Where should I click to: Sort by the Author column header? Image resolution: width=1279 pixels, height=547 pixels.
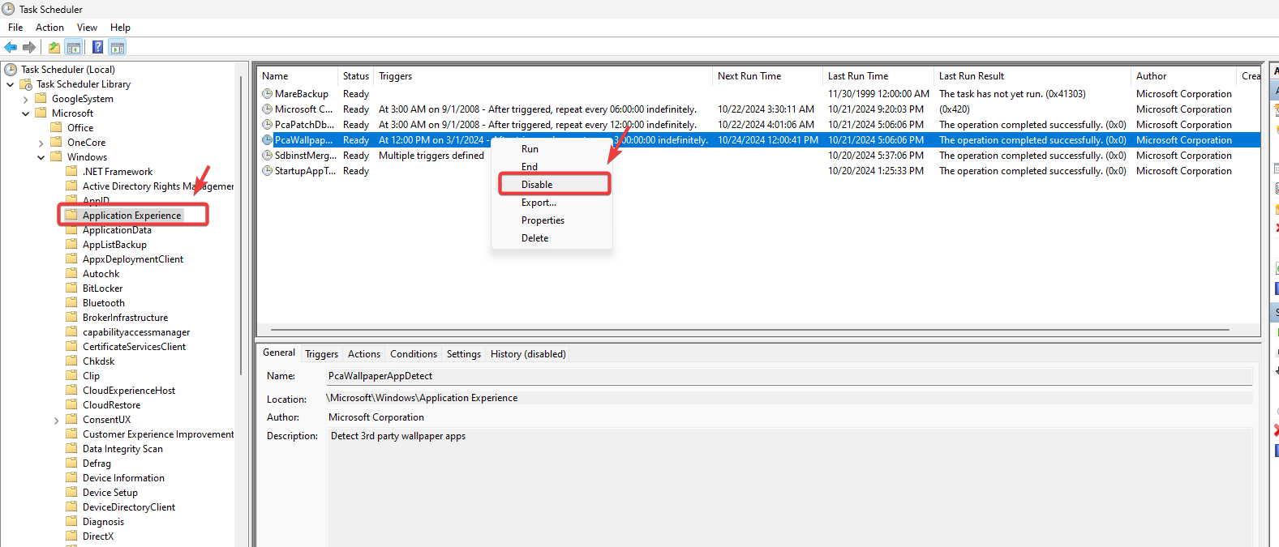coord(1184,76)
